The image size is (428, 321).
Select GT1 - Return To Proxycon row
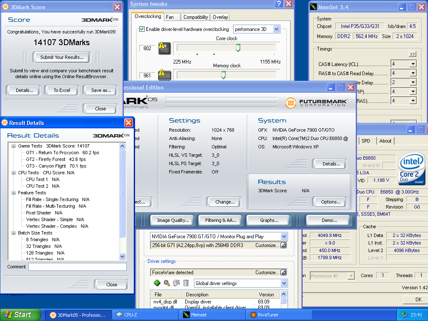[x=63, y=153]
